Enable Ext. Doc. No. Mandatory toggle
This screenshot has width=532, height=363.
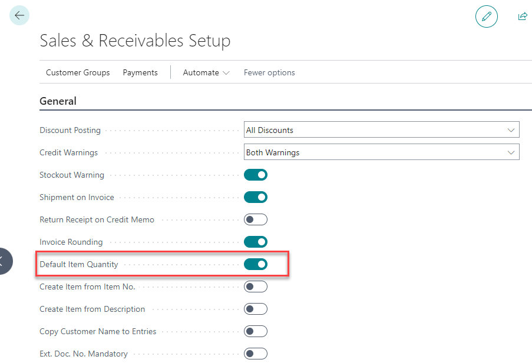256,354
